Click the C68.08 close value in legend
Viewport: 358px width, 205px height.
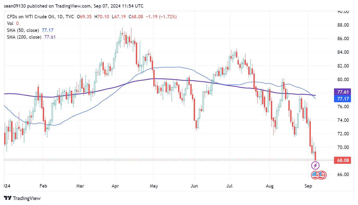136,17
